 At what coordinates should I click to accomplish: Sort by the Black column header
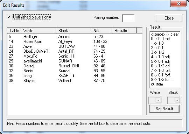(73, 30)
